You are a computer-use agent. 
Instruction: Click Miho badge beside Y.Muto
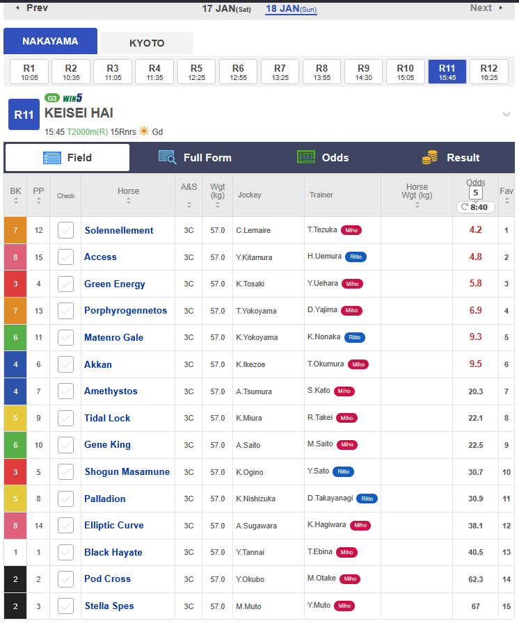coord(344,606)
